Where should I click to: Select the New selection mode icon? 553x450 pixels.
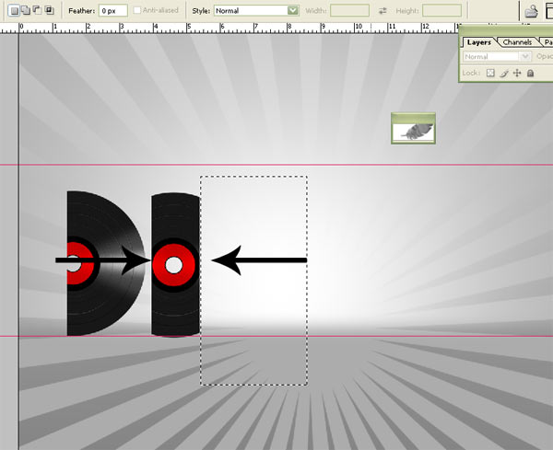[x=13, y=10]
